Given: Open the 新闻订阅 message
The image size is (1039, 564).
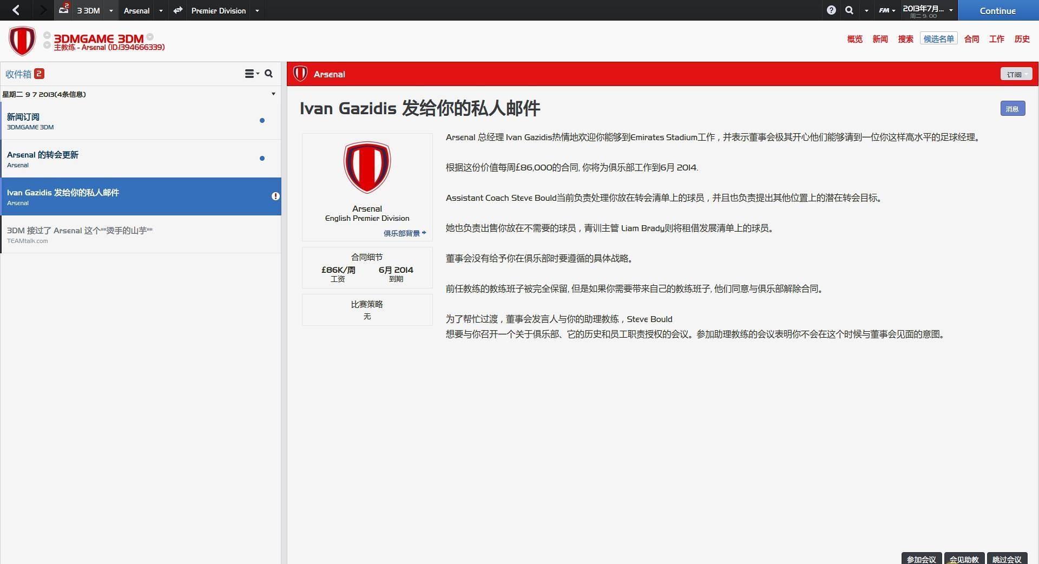Looking at the screenshot, I should coord(141,121).
